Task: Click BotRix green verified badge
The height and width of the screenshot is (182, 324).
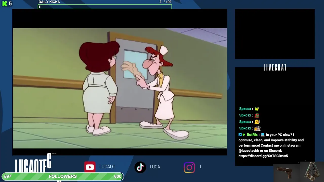Action: [x=244, y=135]
